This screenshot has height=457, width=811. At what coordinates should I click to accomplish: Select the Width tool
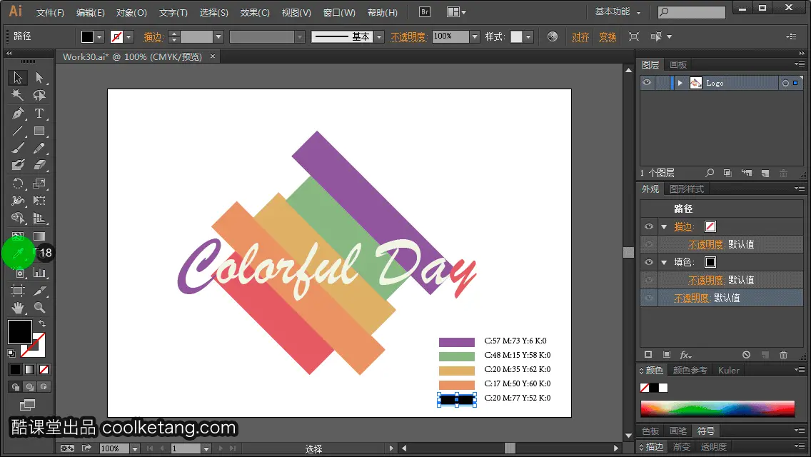pyautogui.click(x=18, y=201)
